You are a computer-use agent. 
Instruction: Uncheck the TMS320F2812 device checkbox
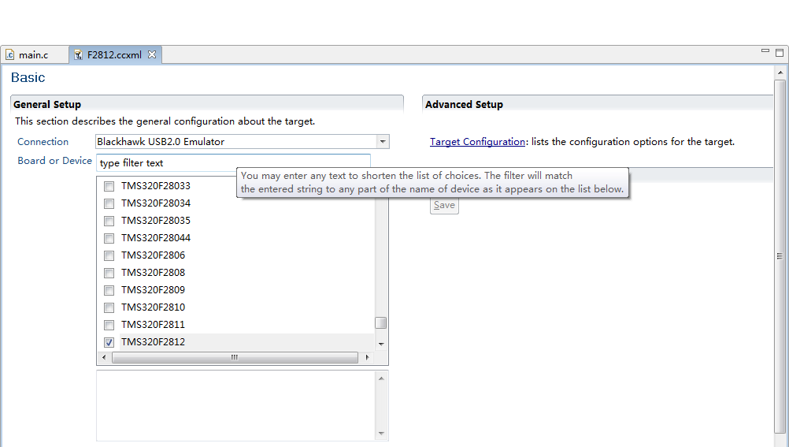click(109, 342)
